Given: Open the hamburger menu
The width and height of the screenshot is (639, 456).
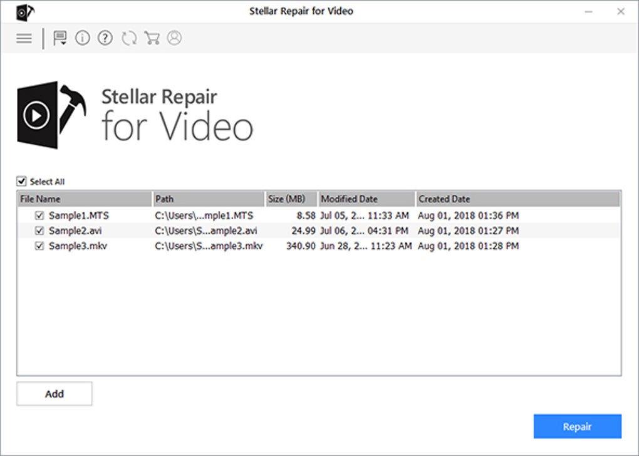Looking at the screenshot, I should (x=24, y=38).
